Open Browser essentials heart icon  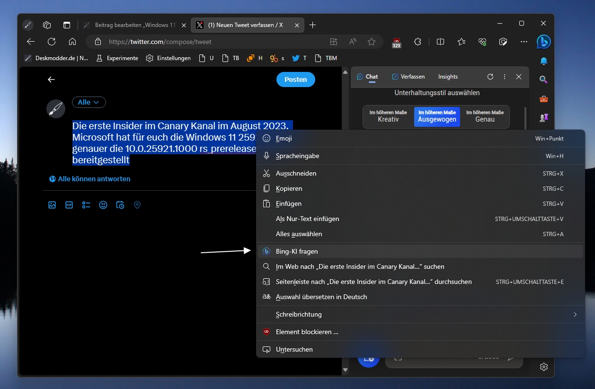tap(482, 42)
